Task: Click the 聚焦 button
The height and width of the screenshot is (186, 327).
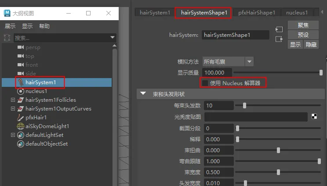Action: tap(303, 25)
